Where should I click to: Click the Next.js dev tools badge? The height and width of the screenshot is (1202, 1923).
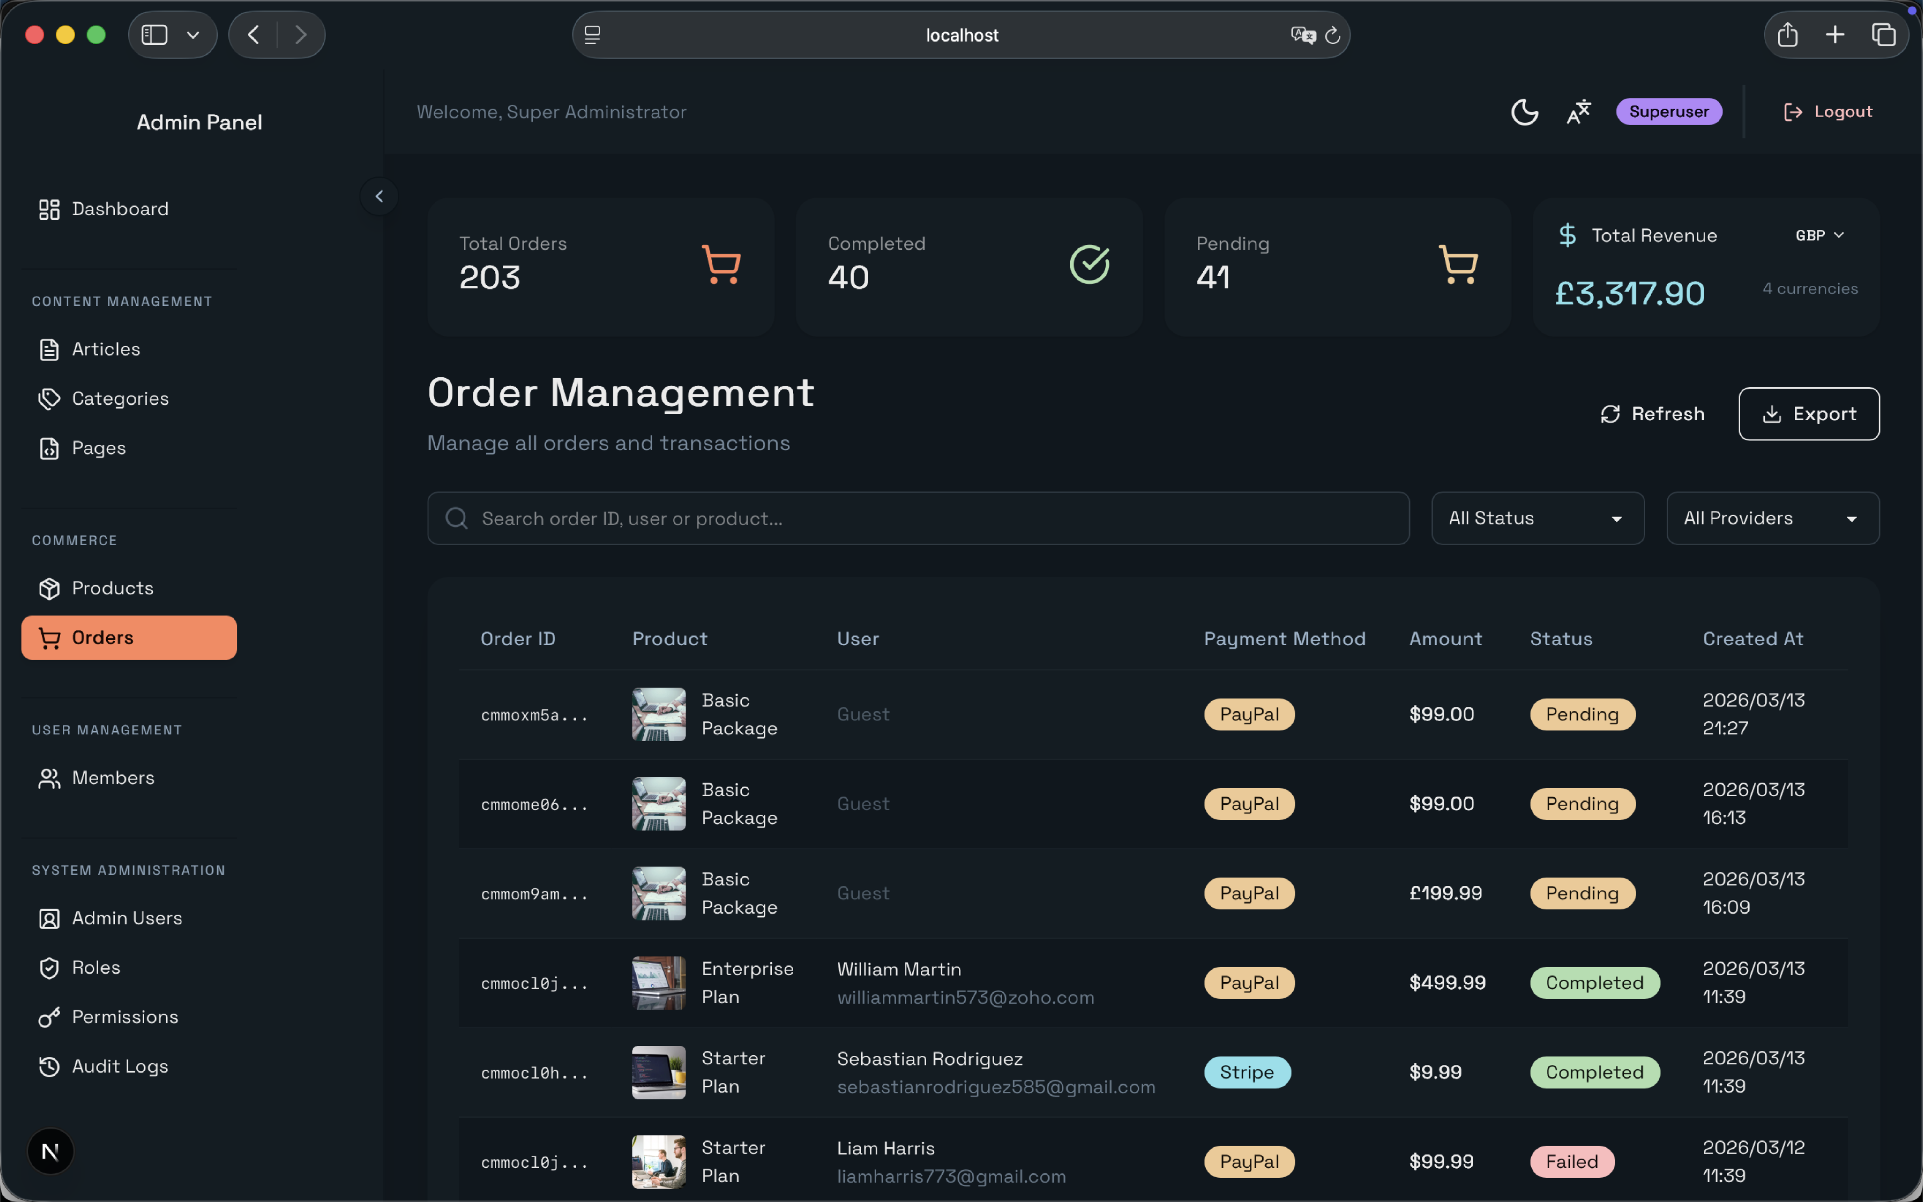[50, 1151]
